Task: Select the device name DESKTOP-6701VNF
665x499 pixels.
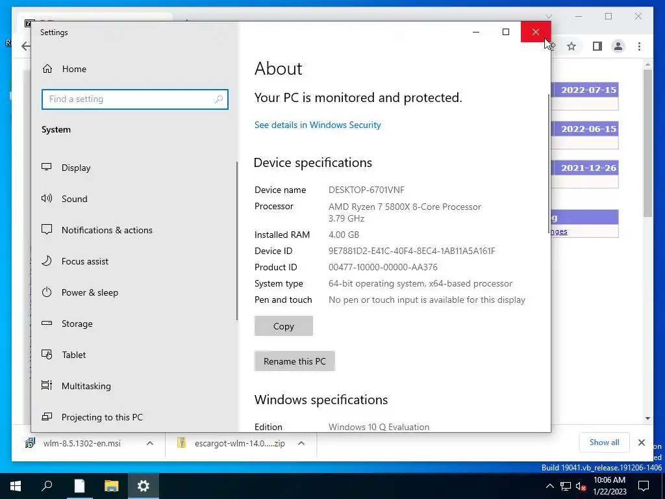Action: click(x=366, y=190)
